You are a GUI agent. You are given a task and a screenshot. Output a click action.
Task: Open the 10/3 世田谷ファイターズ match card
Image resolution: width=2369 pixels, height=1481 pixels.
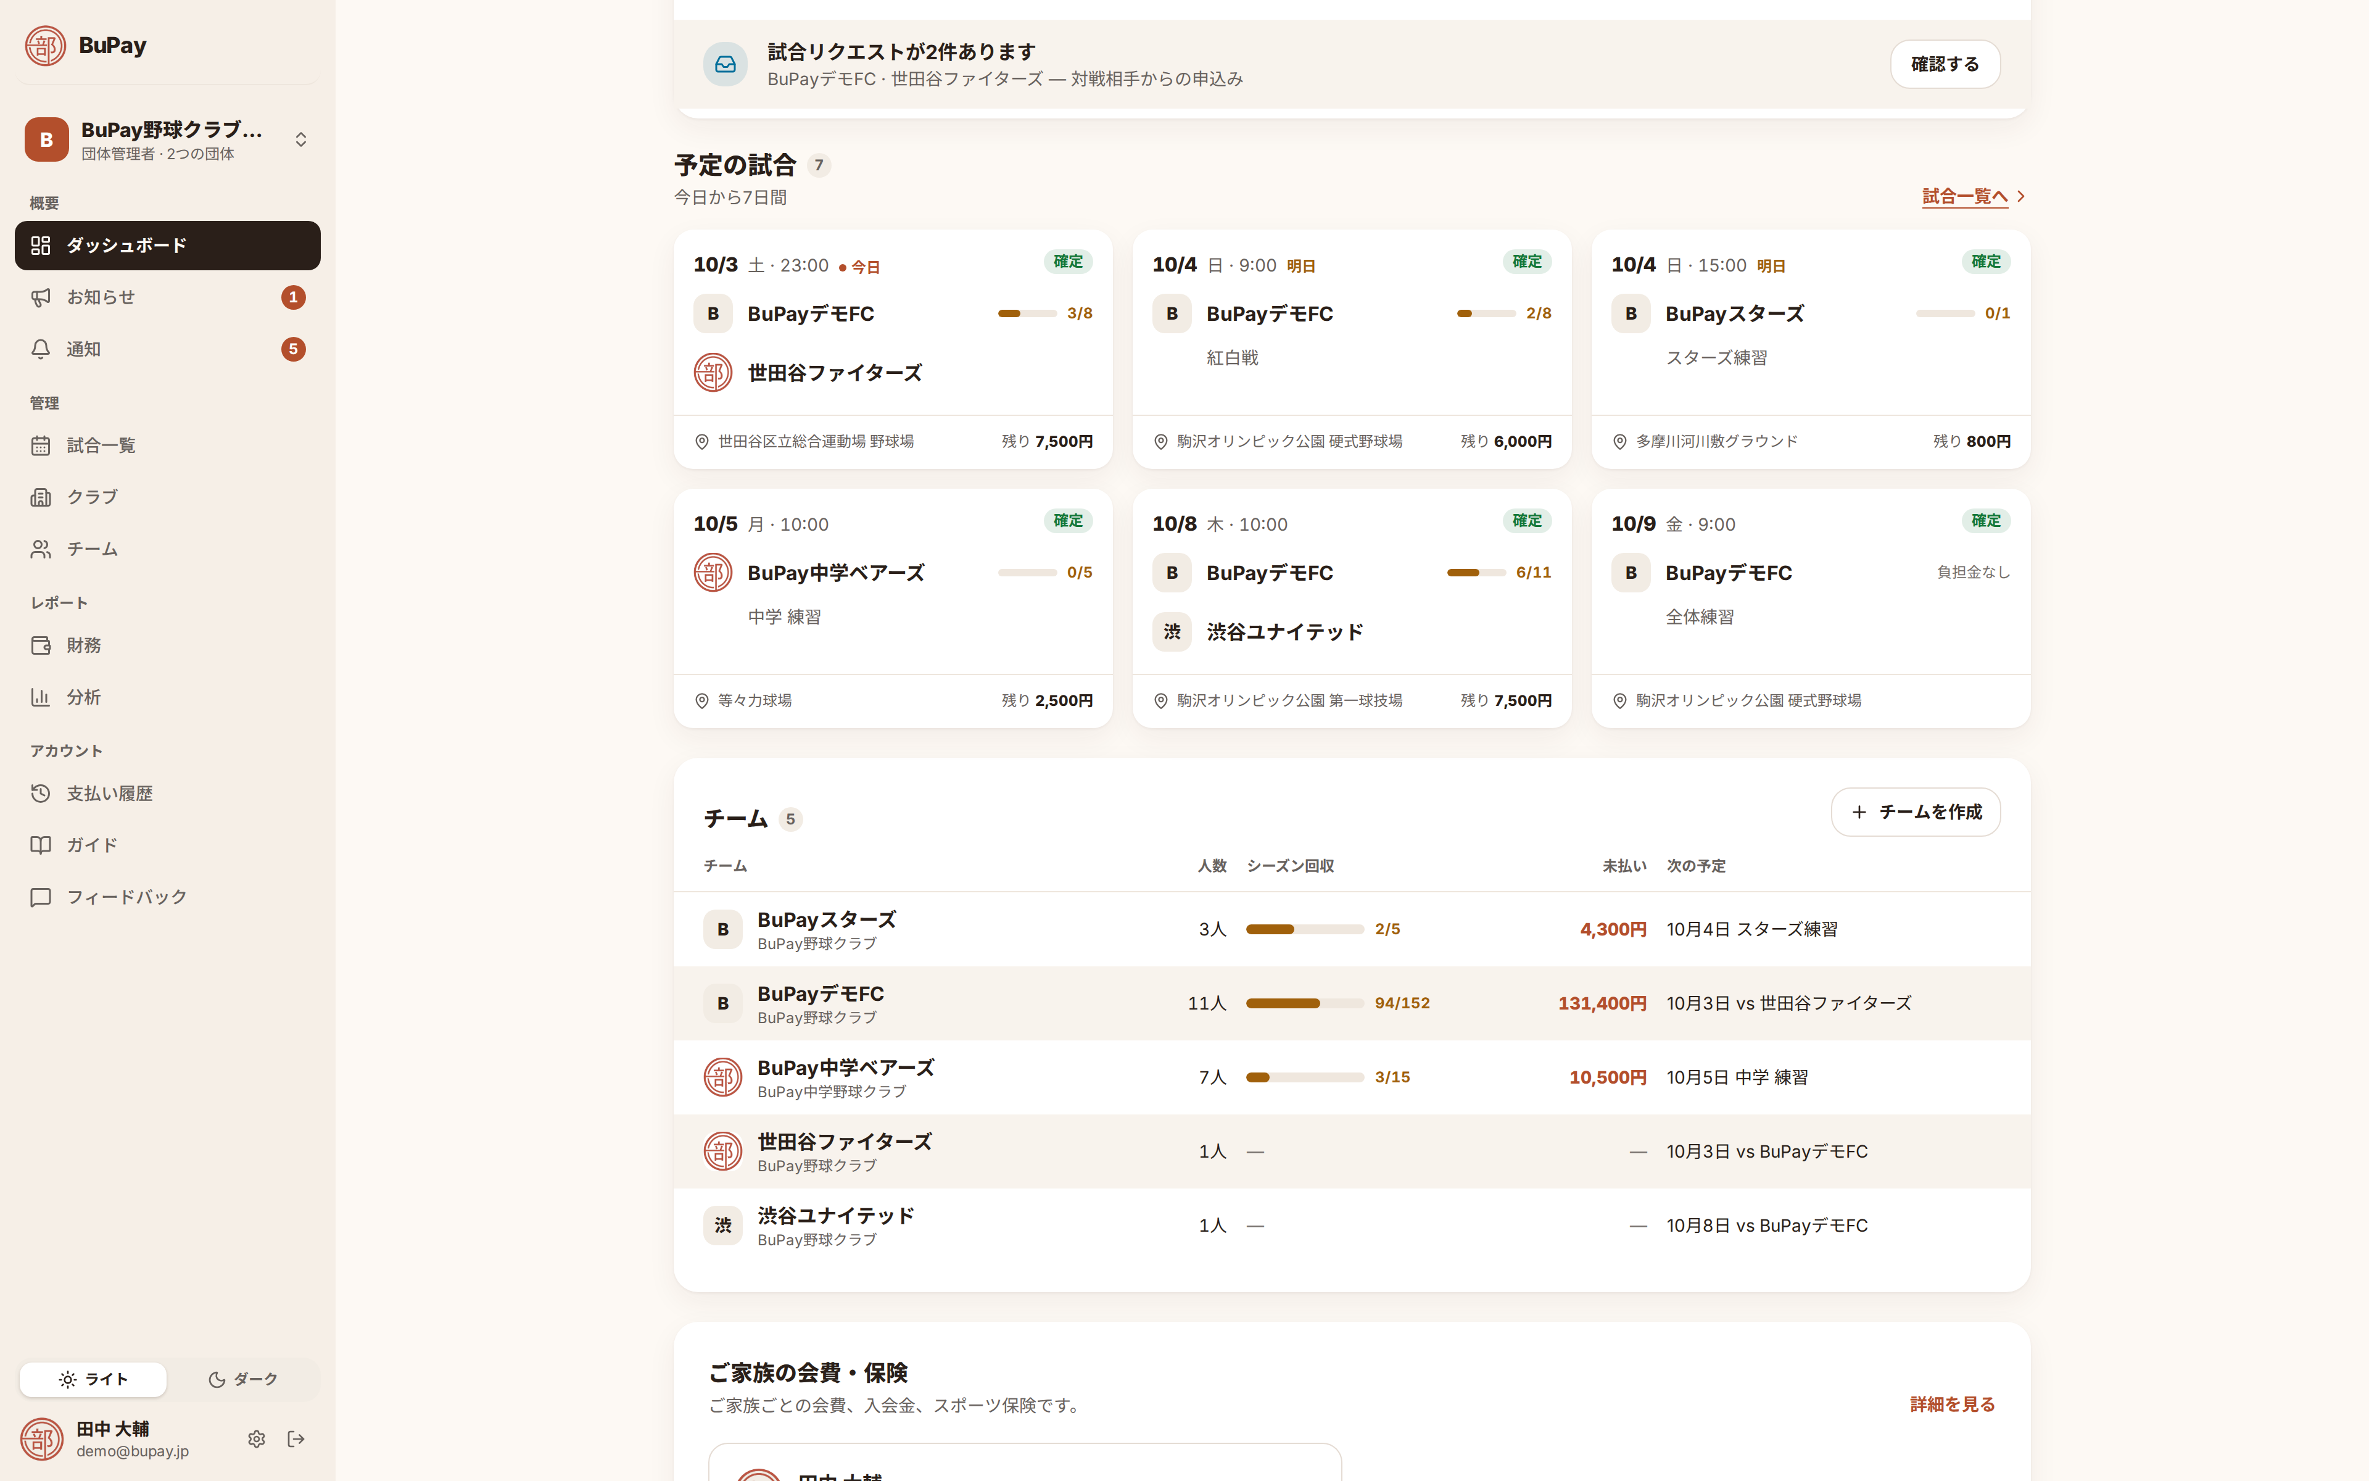(893, 350)
